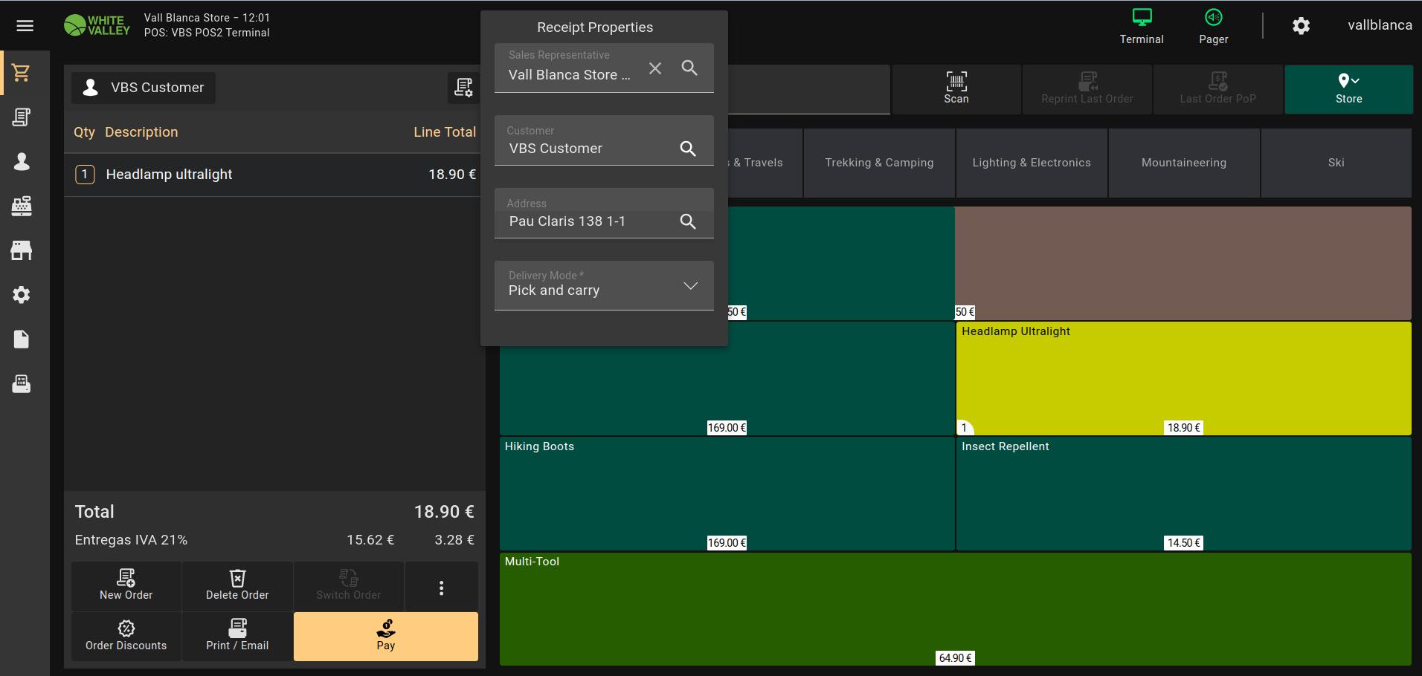The height and width of the screenshot is (676, 1422).
Task: Click the Scan barcode button
Action: (956, 88)
